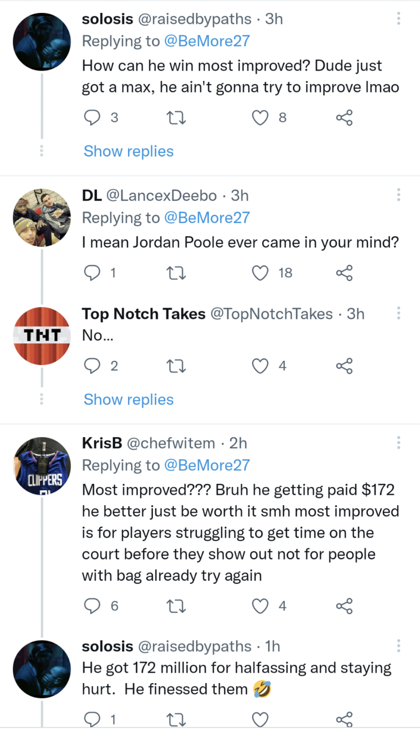Open more options for Top Notch Takes reply
Screen dimensions: 420x730
(398, 313)
